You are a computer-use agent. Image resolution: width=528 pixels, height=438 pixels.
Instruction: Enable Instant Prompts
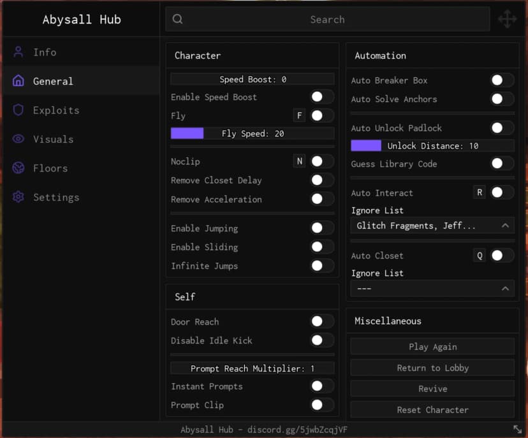[322, 386]
